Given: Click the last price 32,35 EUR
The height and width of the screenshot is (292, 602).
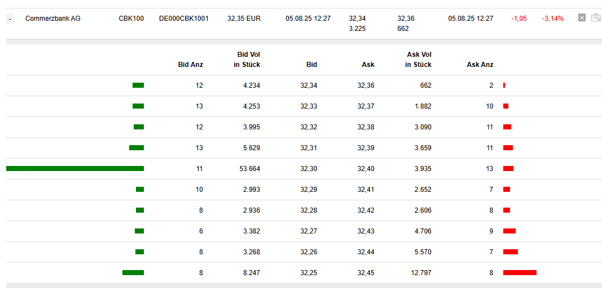Looking at the screenshot, I should (x=244, y=19).
